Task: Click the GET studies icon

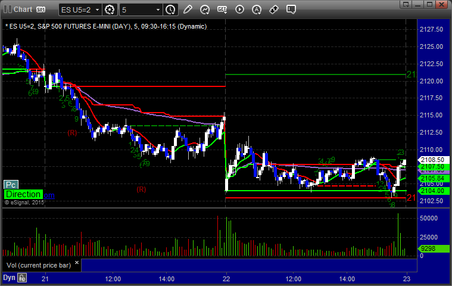Action: pos(223,10)
